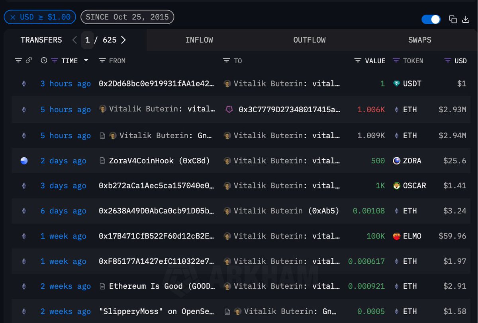This screenshot has height=323, width=478.
Task: Open address 0x17B471CfB522F60d12cB2E
Action: pyautogui.click(x=156, y=236)
